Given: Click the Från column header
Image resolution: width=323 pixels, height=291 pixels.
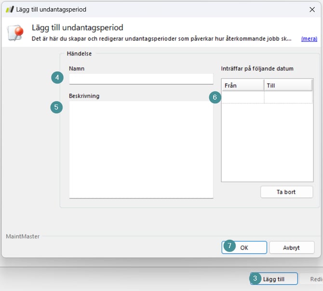Looking at the screenshot, I should [242, 85].
